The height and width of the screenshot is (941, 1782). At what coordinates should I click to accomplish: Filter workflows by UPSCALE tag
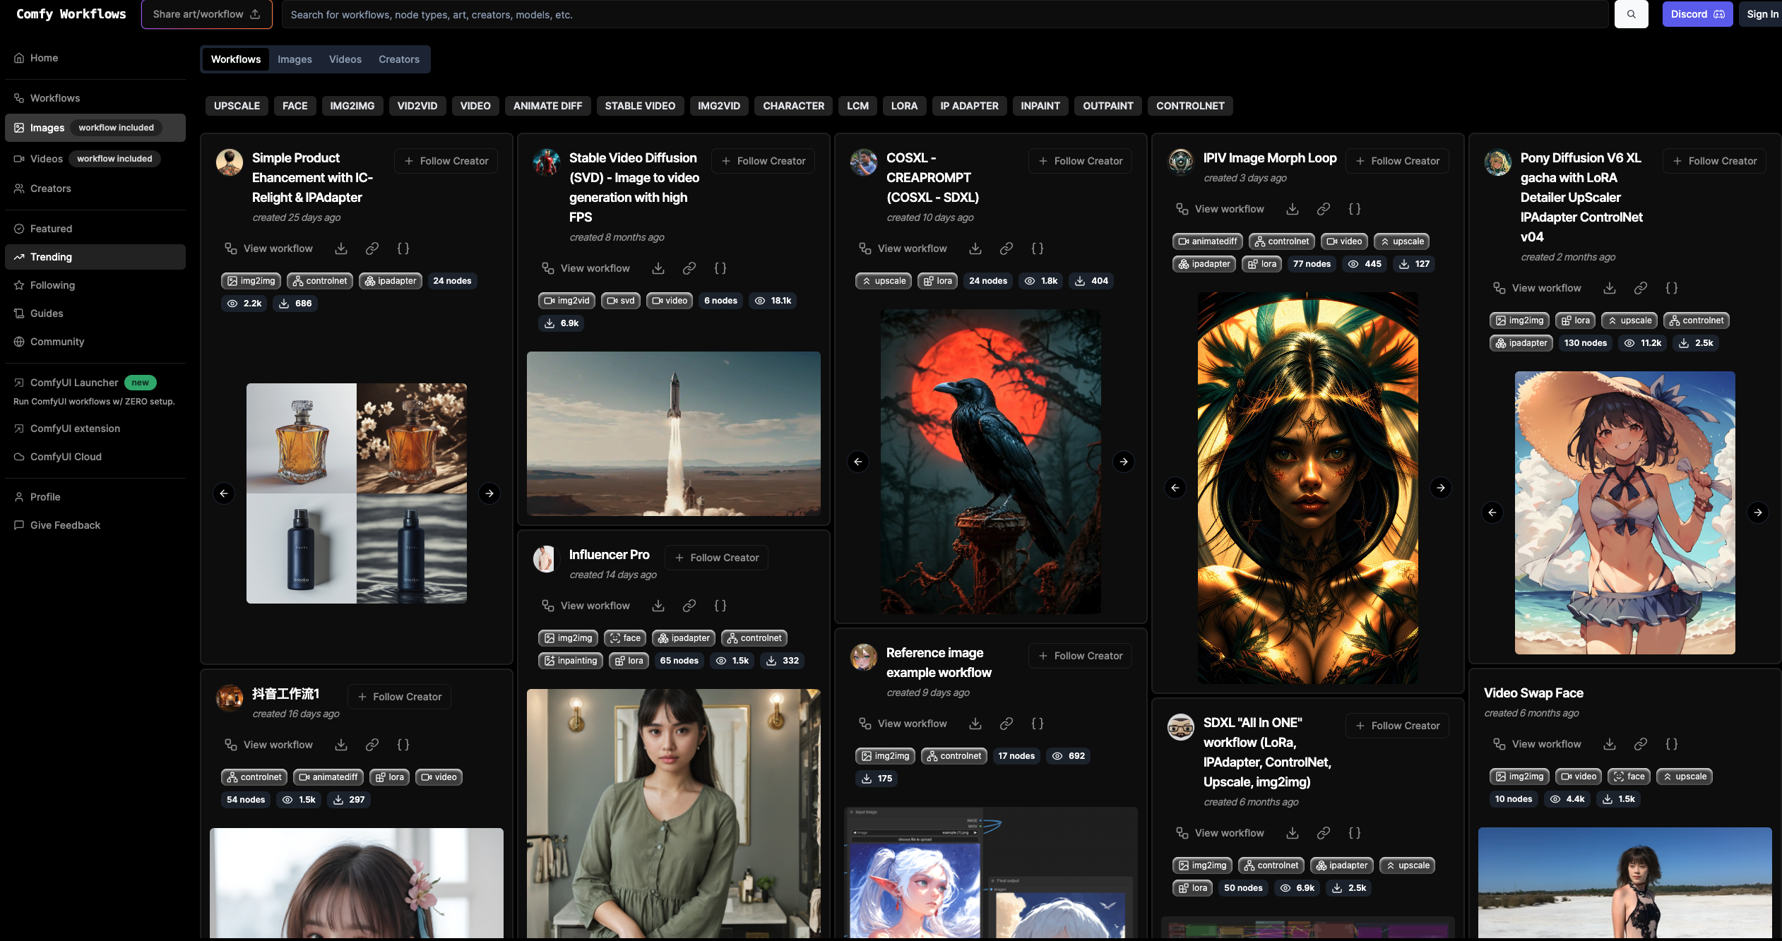tap(237, 106)
